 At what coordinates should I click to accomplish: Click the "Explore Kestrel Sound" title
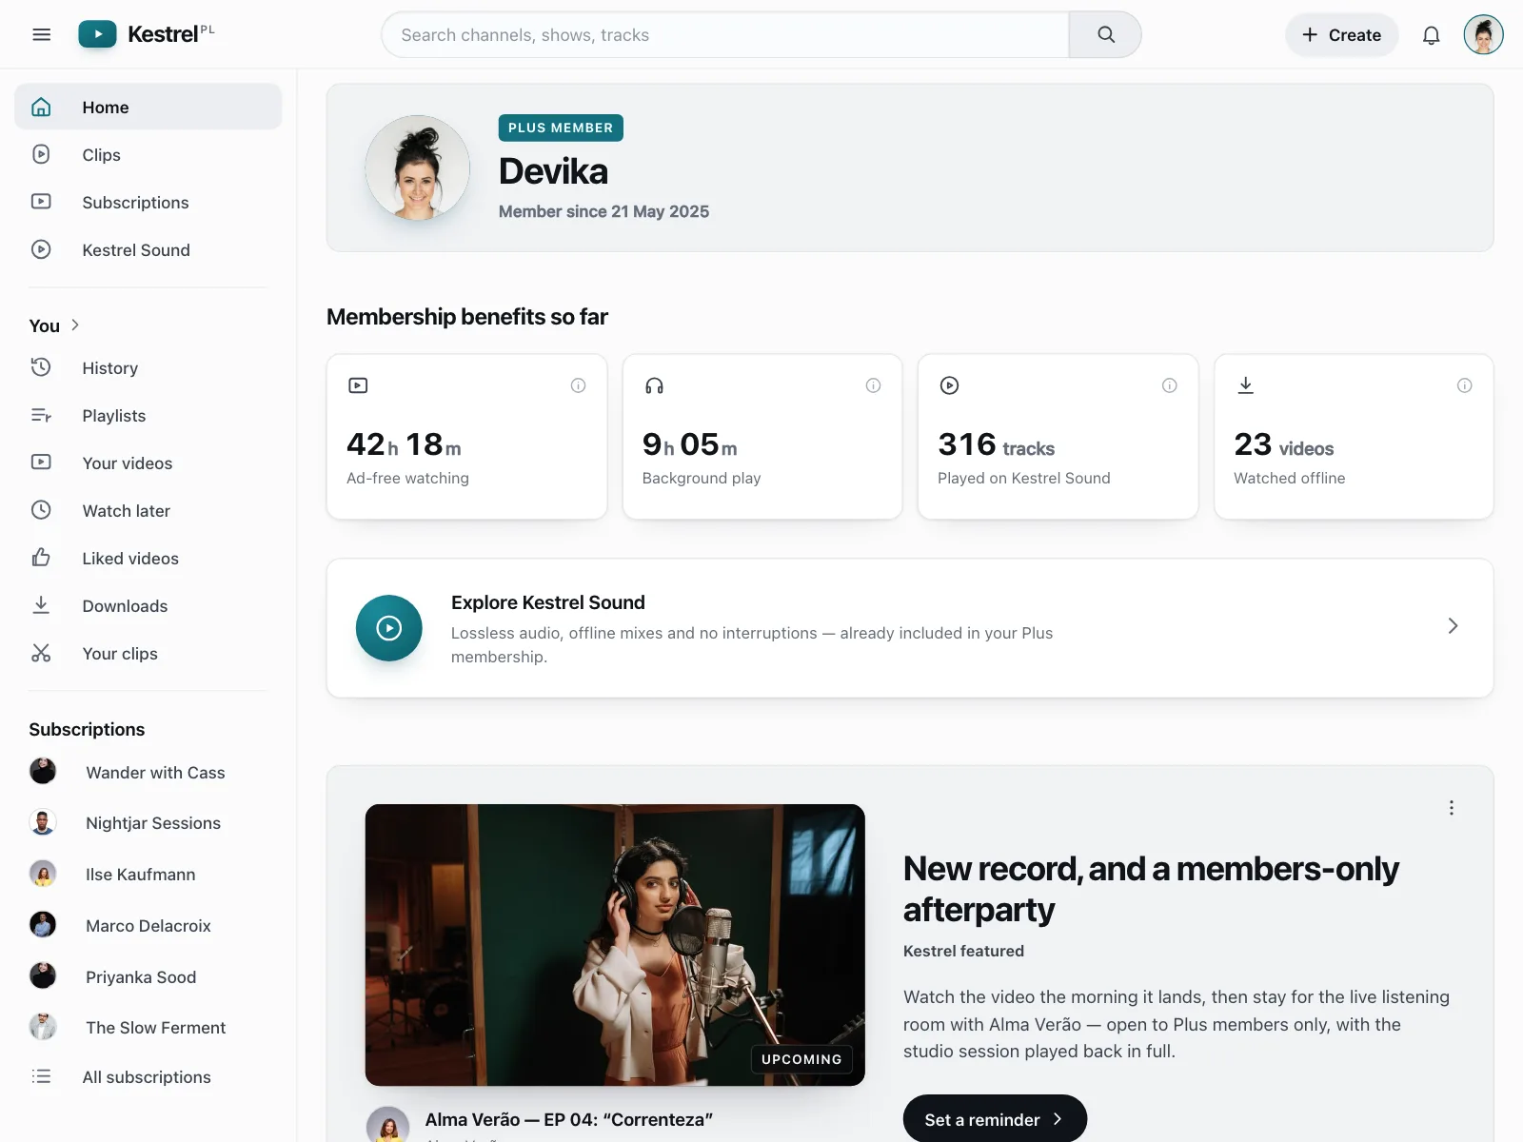(548, 602)
